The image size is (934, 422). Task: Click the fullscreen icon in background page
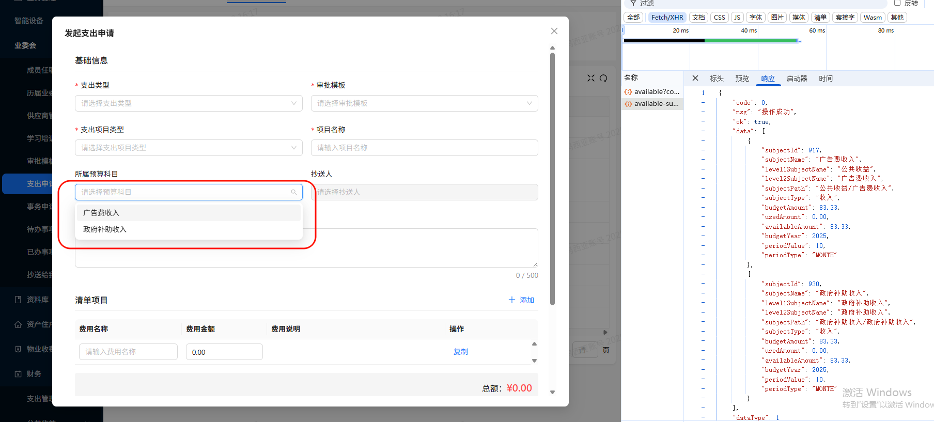pyautogui.click(x=591, y=78)
